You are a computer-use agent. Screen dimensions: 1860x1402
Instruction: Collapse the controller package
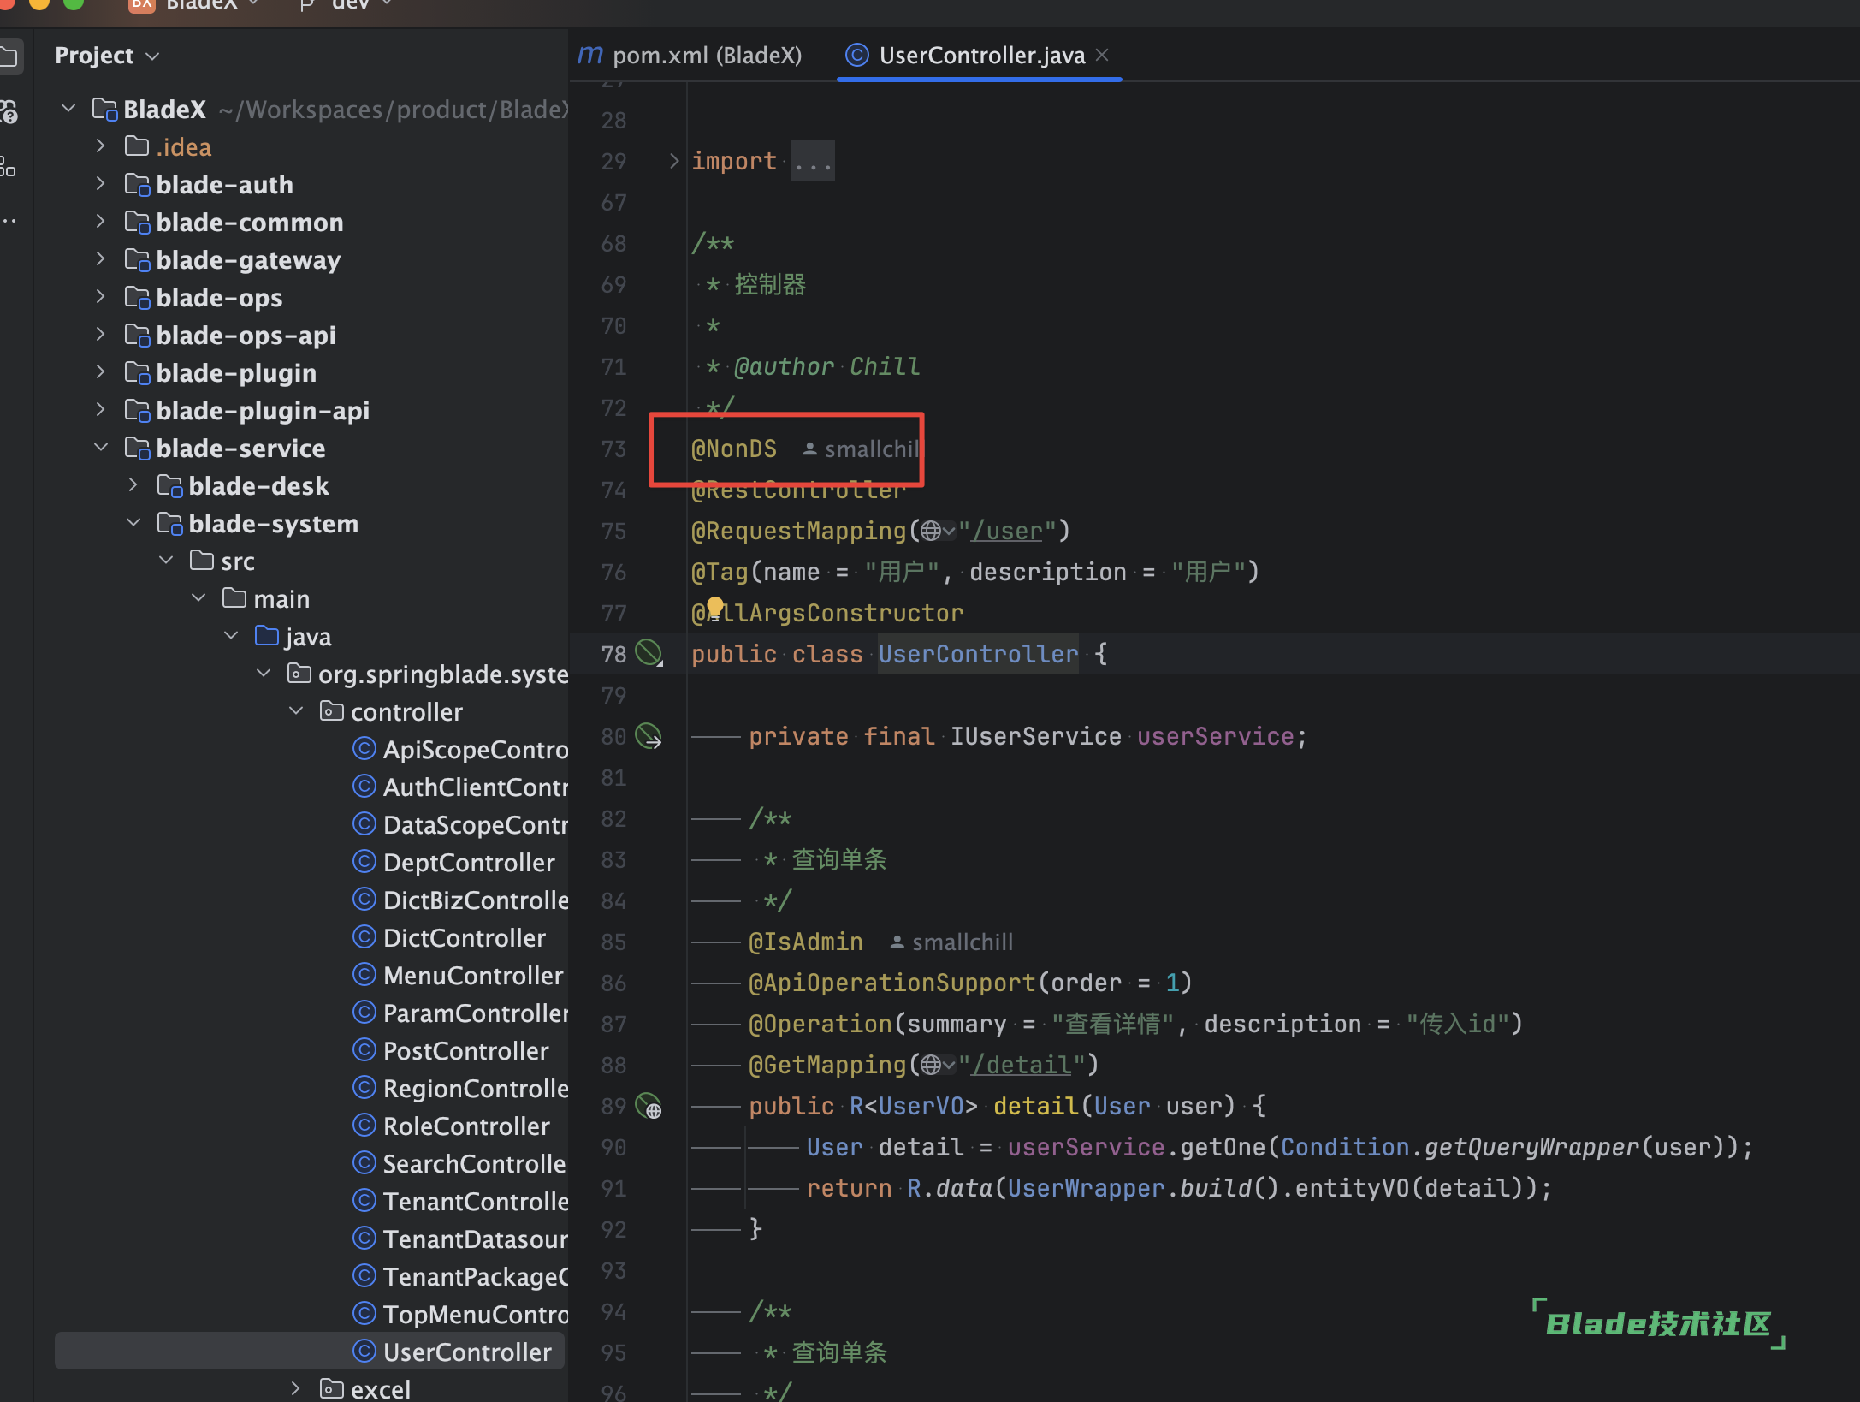pyautogui.click(x=296, y=711)
